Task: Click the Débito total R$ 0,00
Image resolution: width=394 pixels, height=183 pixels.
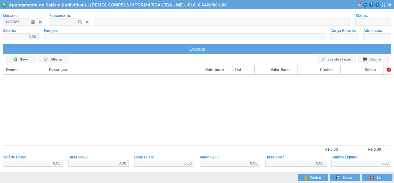Action: (374, 150)
